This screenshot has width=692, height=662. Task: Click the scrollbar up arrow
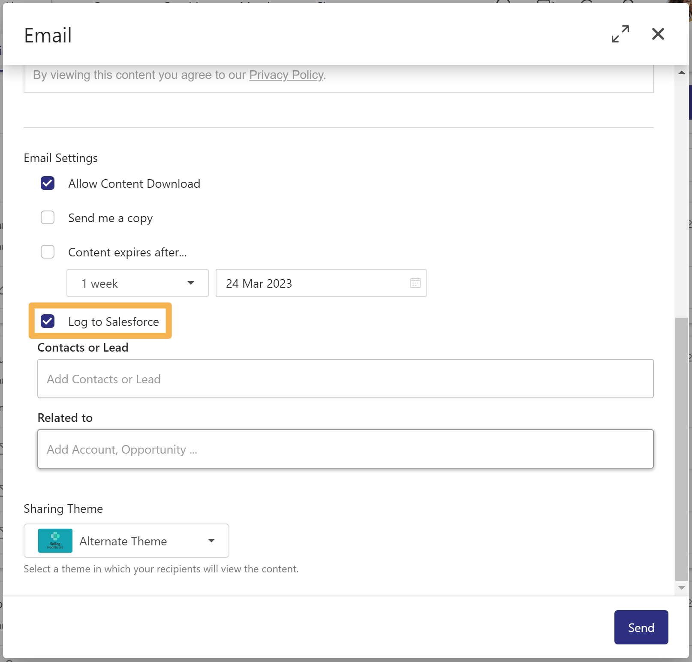681,72
